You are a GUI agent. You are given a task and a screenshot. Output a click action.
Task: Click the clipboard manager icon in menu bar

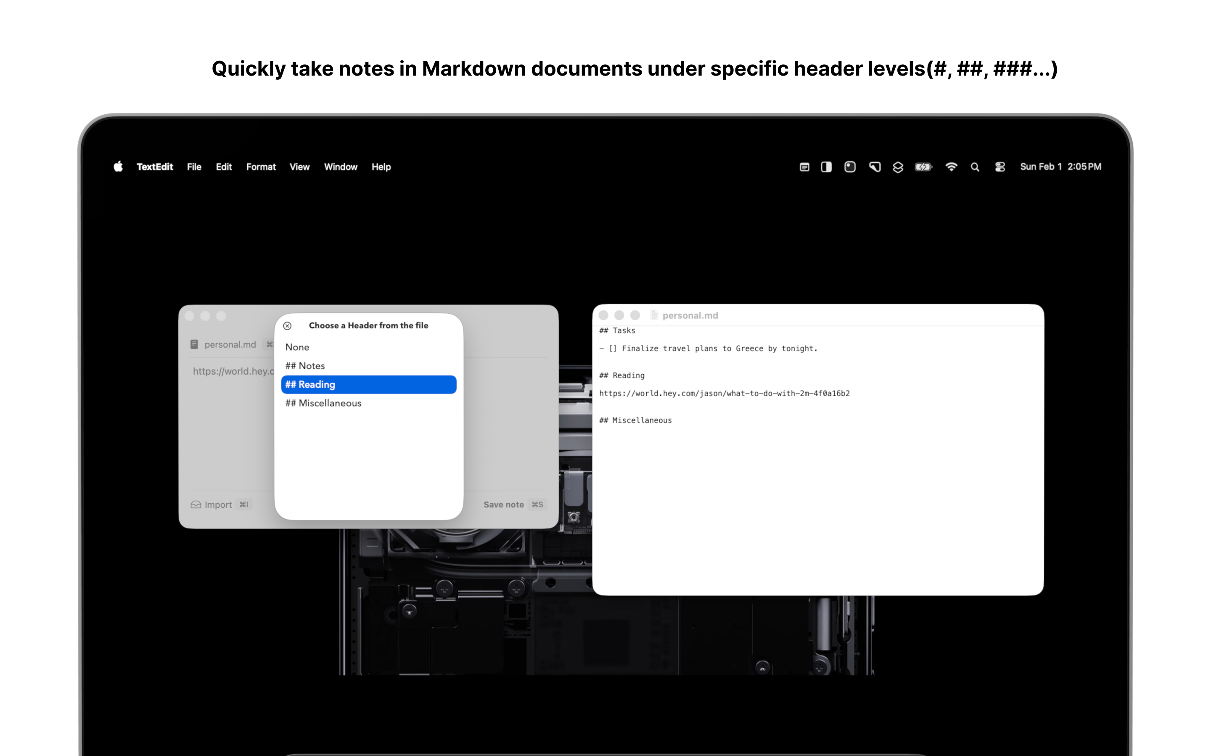(x=874, y=167)
